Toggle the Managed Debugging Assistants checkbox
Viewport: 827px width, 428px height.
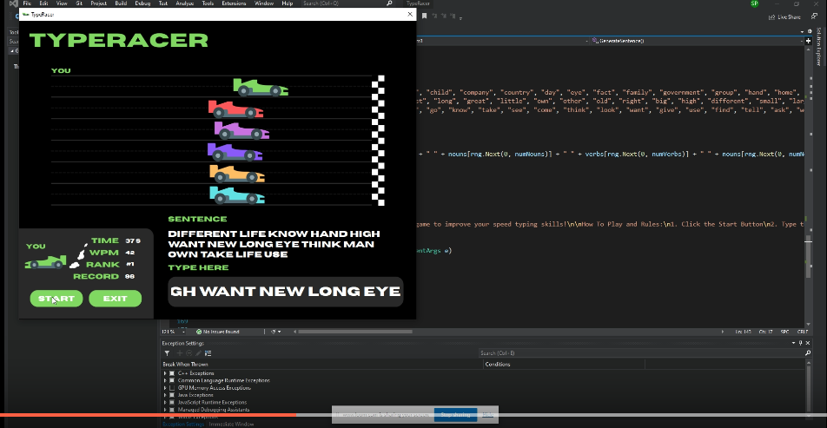tap(172, 410)
